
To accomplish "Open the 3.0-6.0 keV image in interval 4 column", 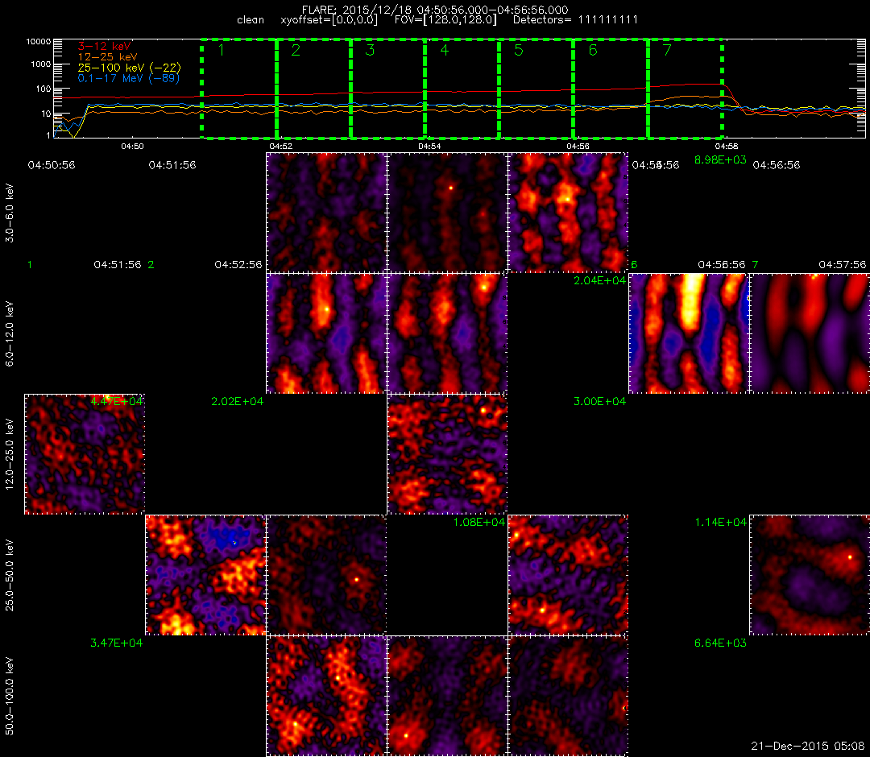I will point(447,213).
